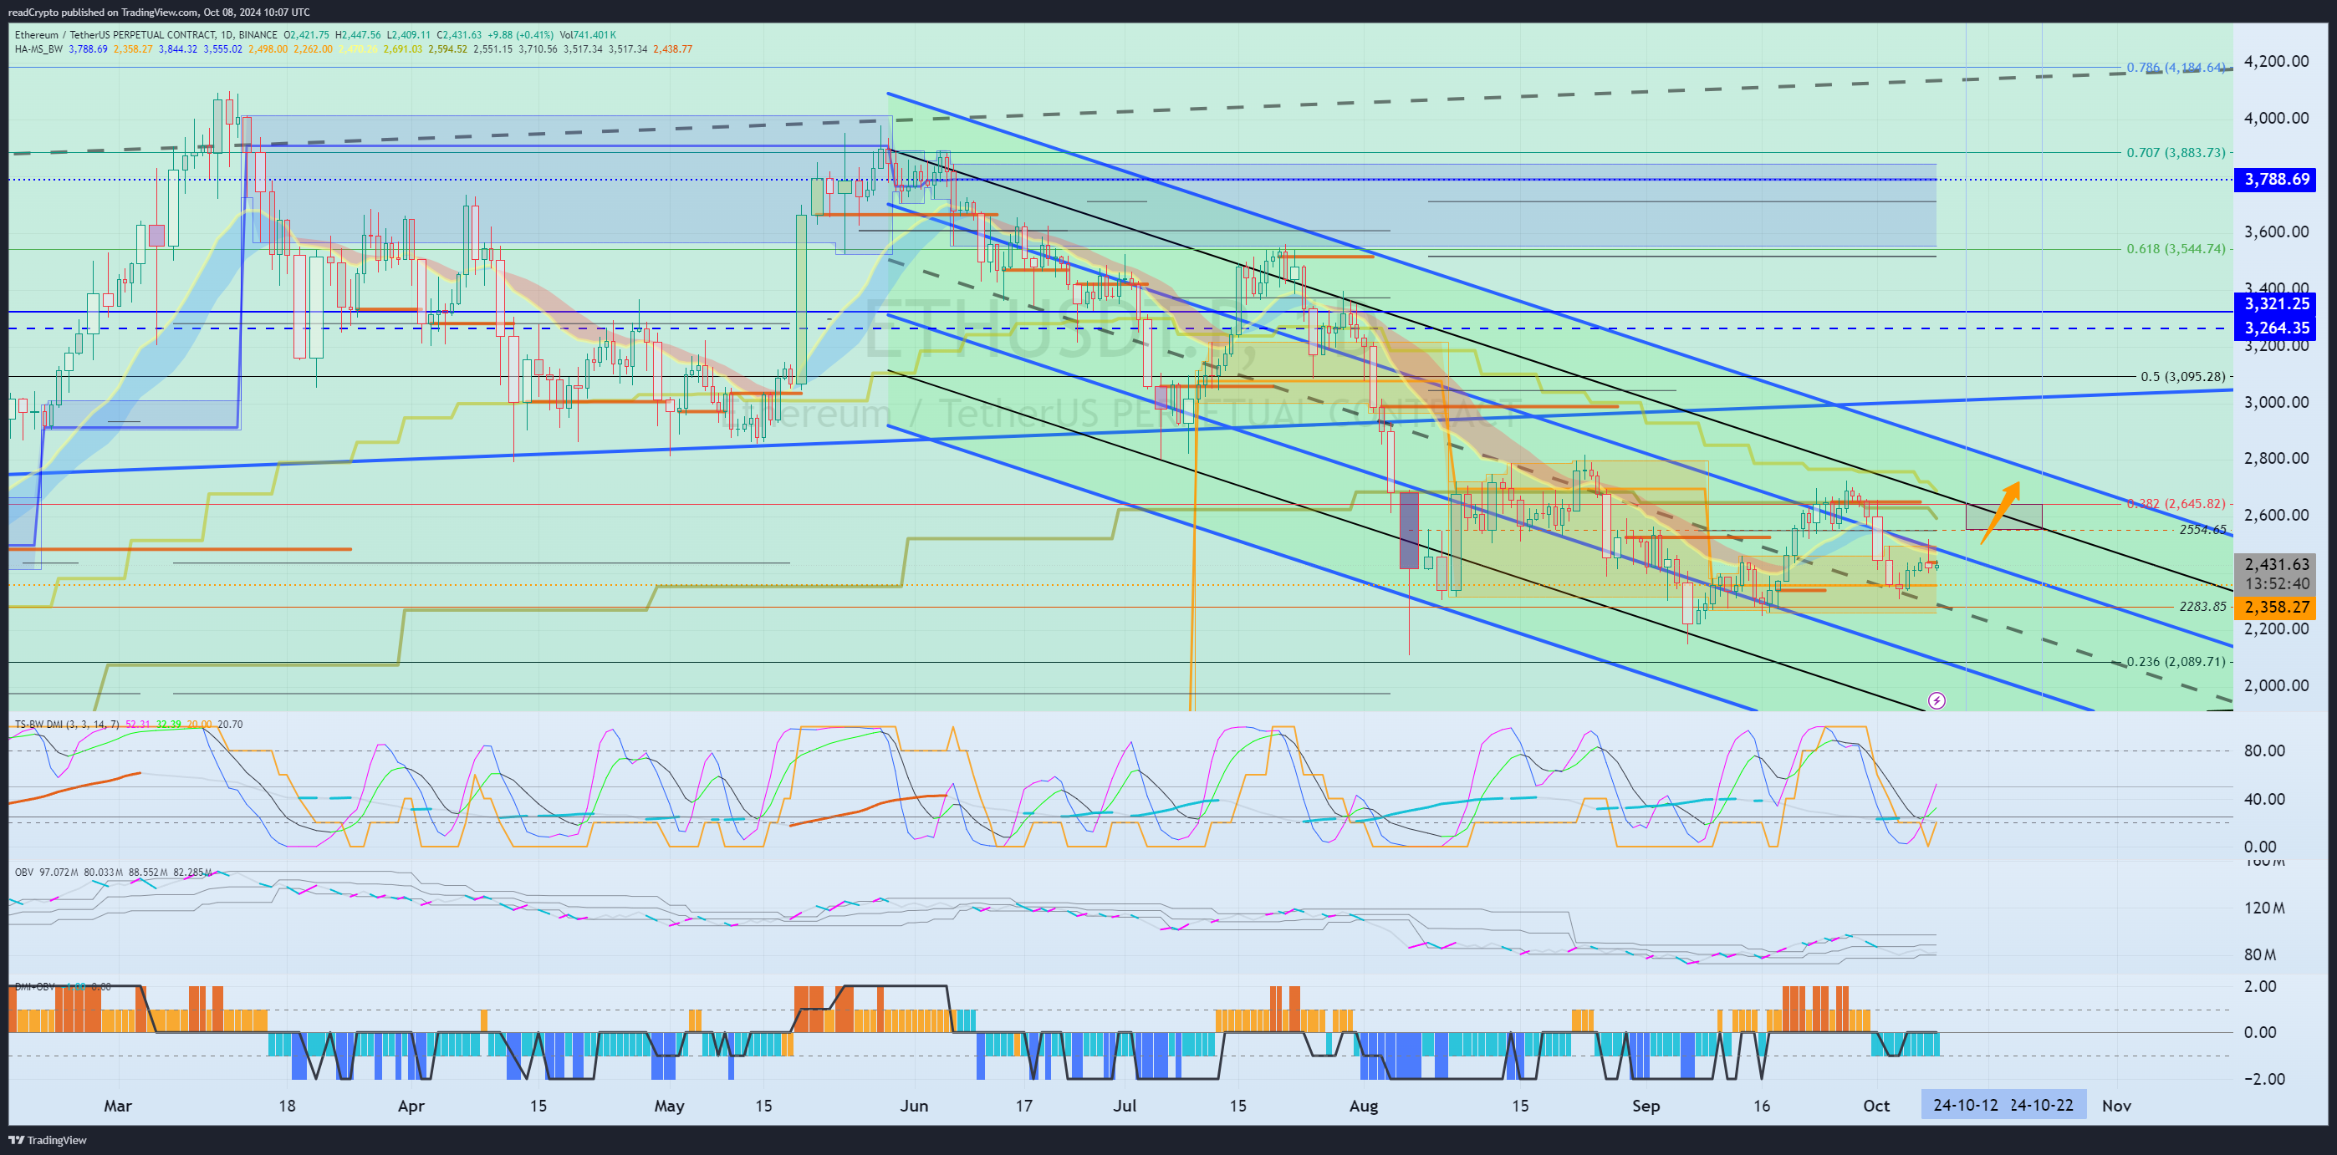
Task: Click the Jul label on the time axis
Action: (x=1125, y=1106)
